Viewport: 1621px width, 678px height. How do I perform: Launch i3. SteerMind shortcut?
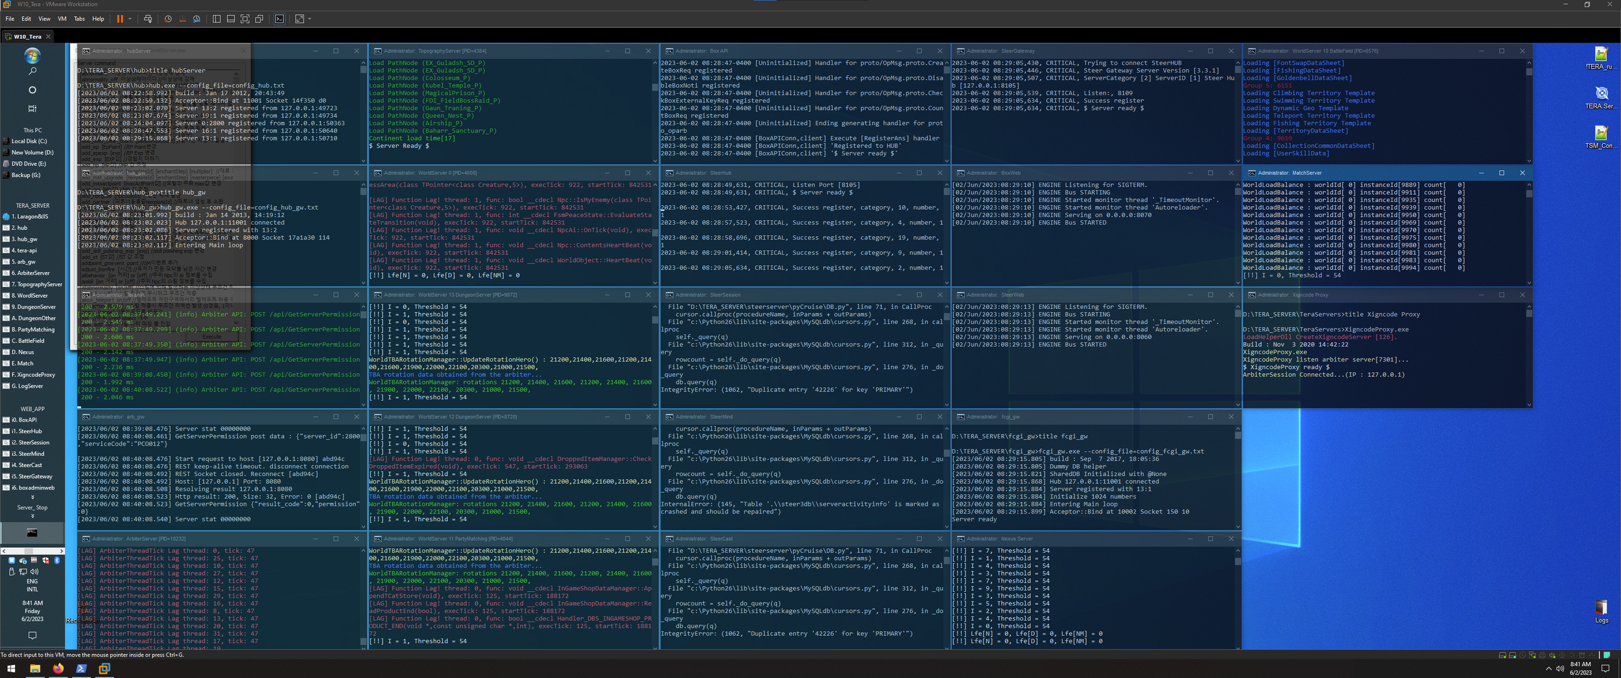[x=25, y=454]
